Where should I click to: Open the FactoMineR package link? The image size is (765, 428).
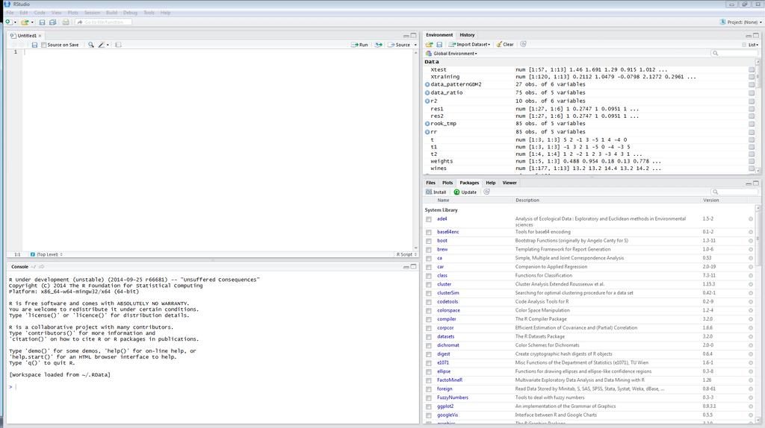(x=449, y=380)
